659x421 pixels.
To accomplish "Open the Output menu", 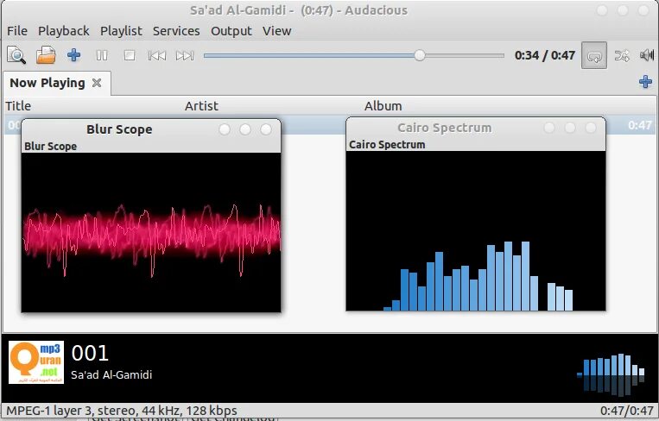I will 231,31.
